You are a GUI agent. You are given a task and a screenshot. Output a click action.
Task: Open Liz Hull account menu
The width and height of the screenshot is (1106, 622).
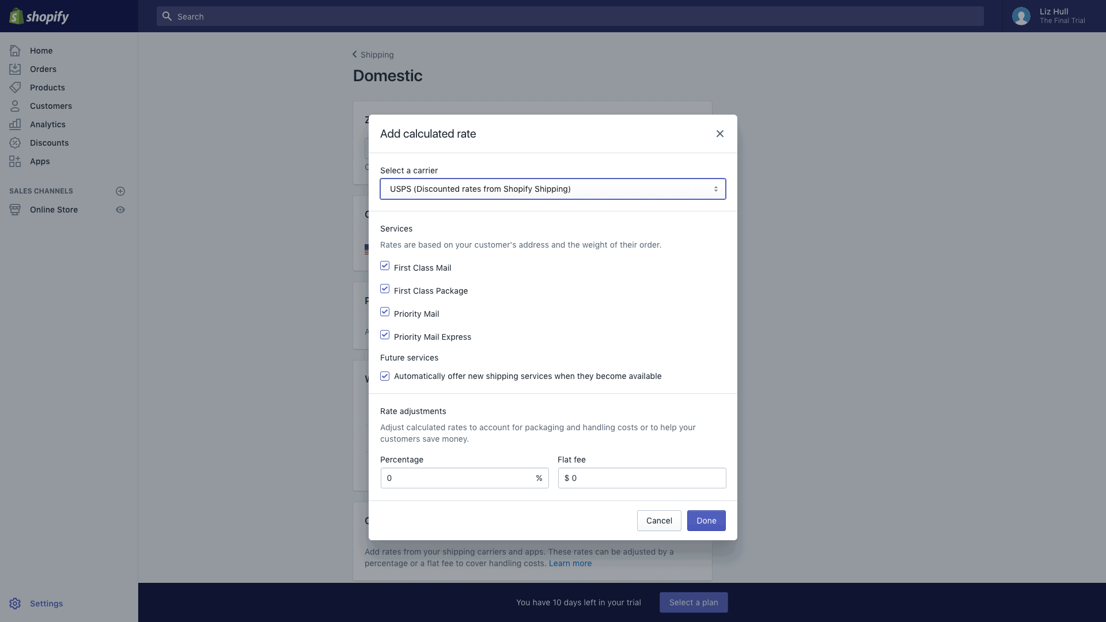click(x=1054, y=16)
